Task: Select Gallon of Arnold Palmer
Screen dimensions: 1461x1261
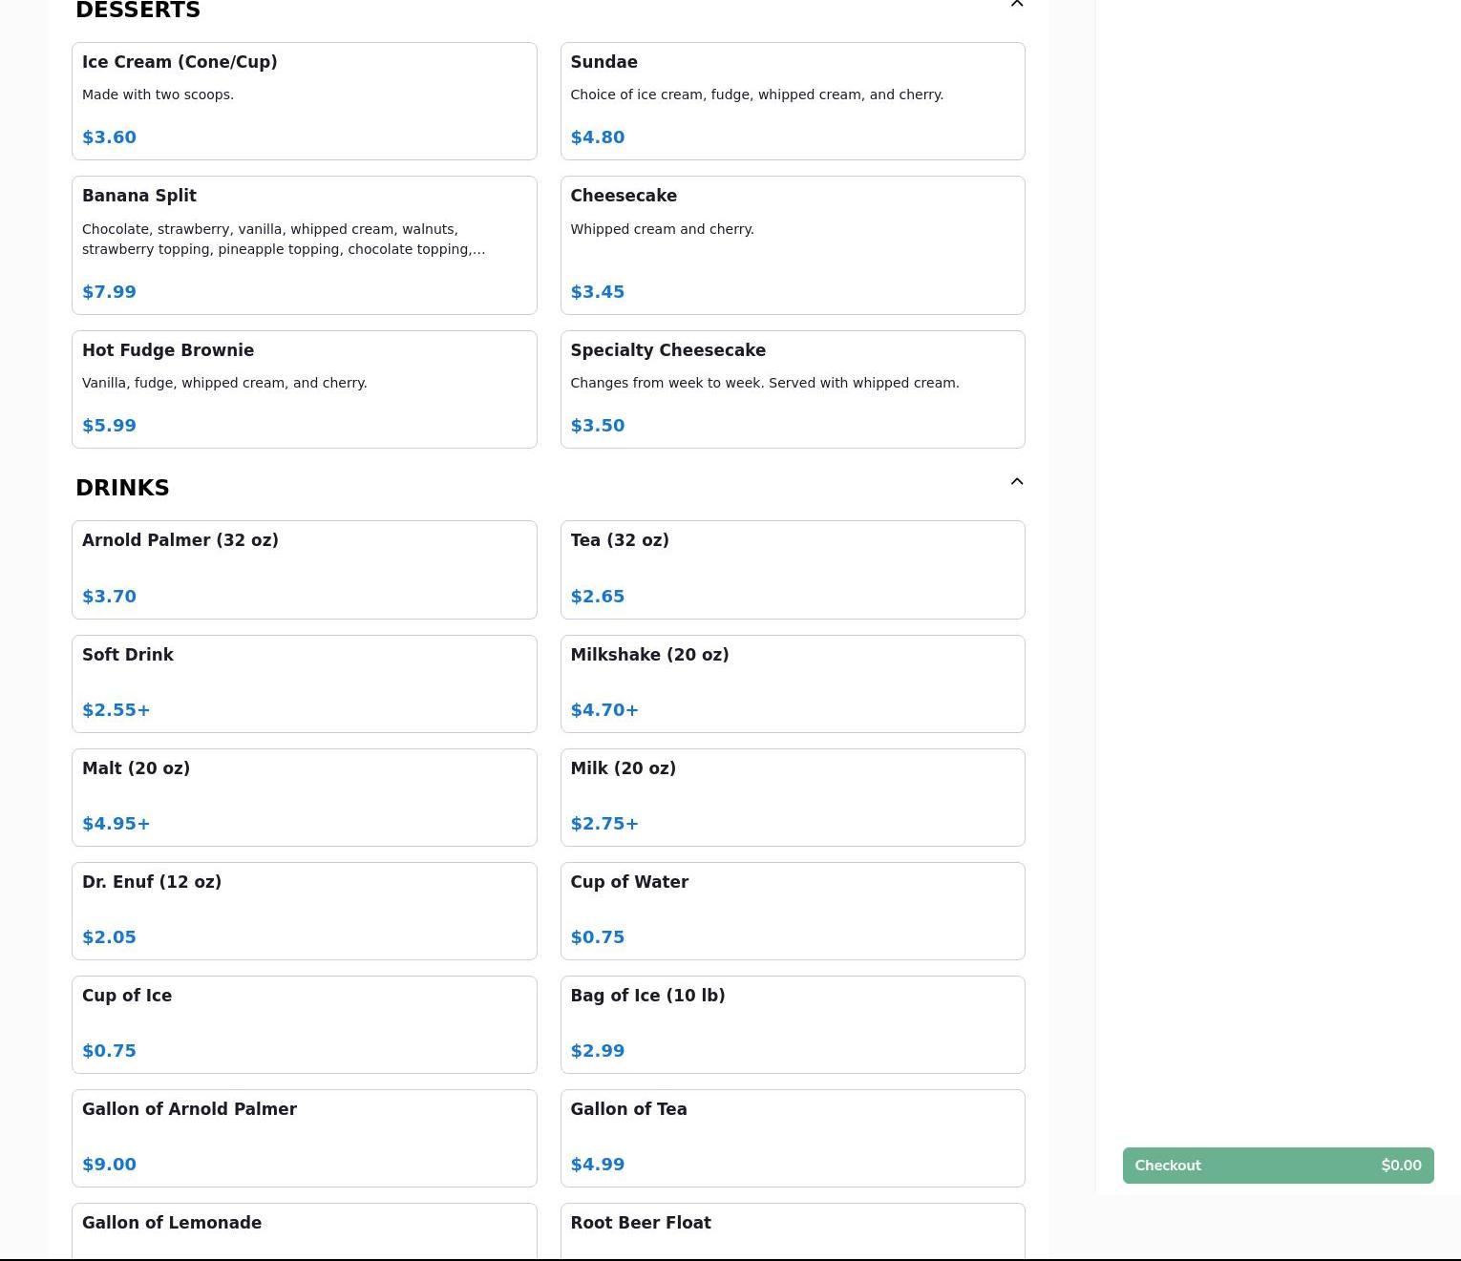Action: [x=304, y=1138]
